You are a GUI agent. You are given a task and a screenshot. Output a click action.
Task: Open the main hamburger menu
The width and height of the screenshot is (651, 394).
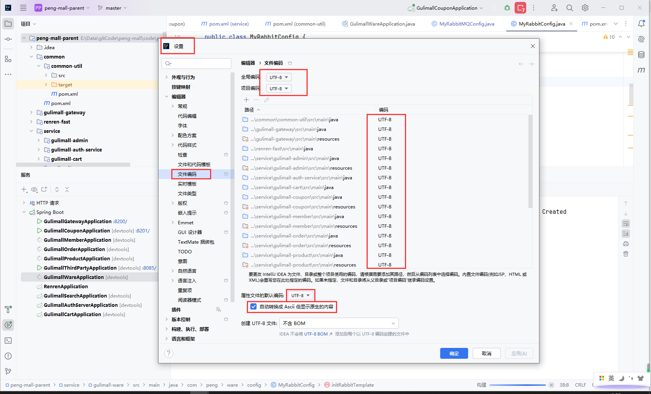tap(23, 8)
